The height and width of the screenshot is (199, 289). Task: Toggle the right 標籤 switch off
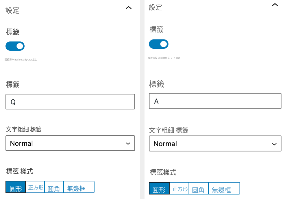(x=158, y=44)
